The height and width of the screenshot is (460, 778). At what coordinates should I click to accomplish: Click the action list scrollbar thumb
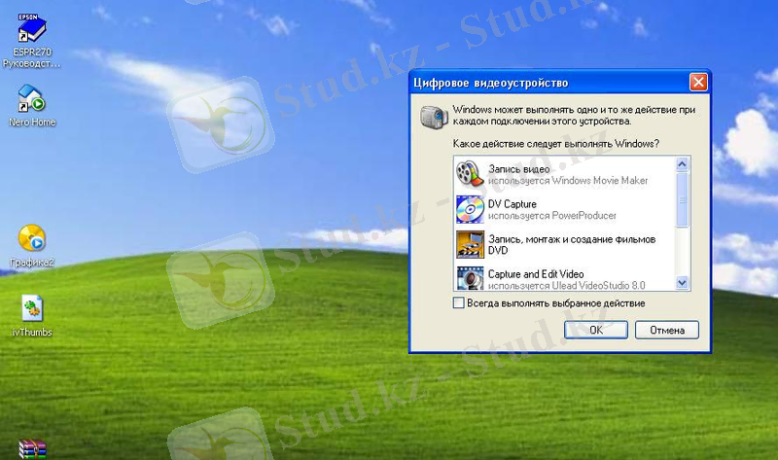683,199
